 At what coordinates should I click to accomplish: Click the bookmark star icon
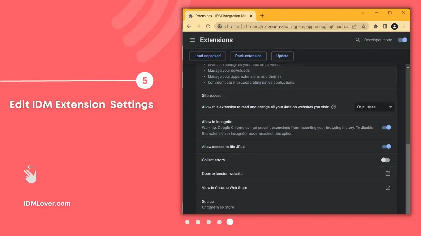click(x=364, y=26)
